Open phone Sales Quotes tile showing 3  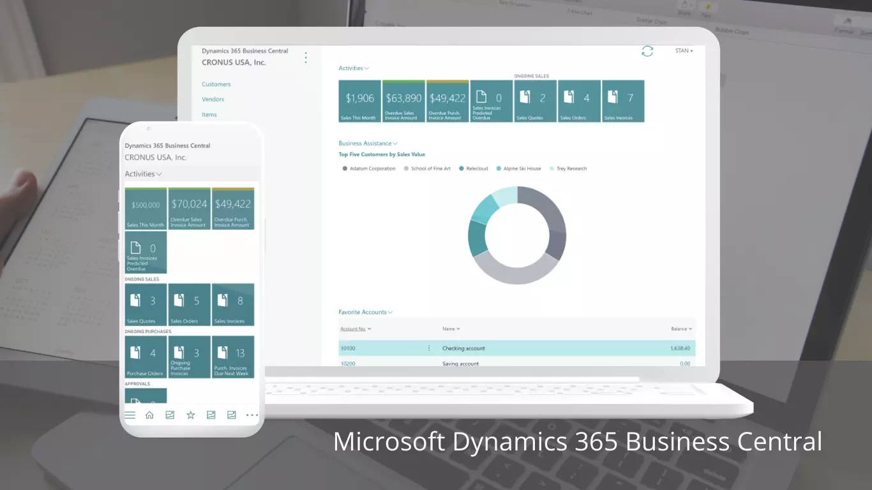tap(146, 304)
